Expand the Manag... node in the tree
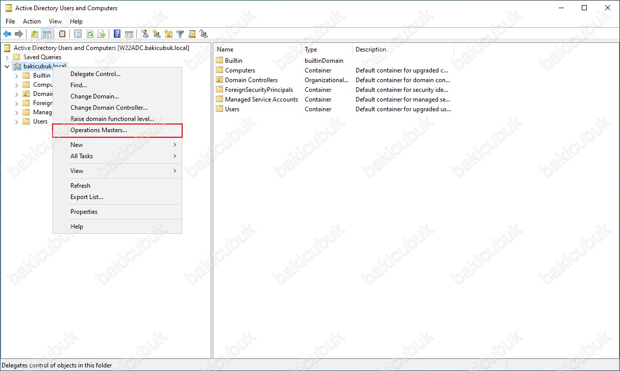The width and height of the screenshot is (620, 371). 16,112
